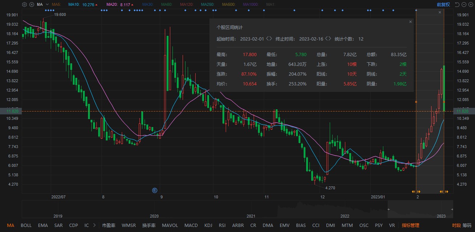
Task: Open the 前复权 adjustment dropdown
Action: pyautogui.click(x=443, y=4)
